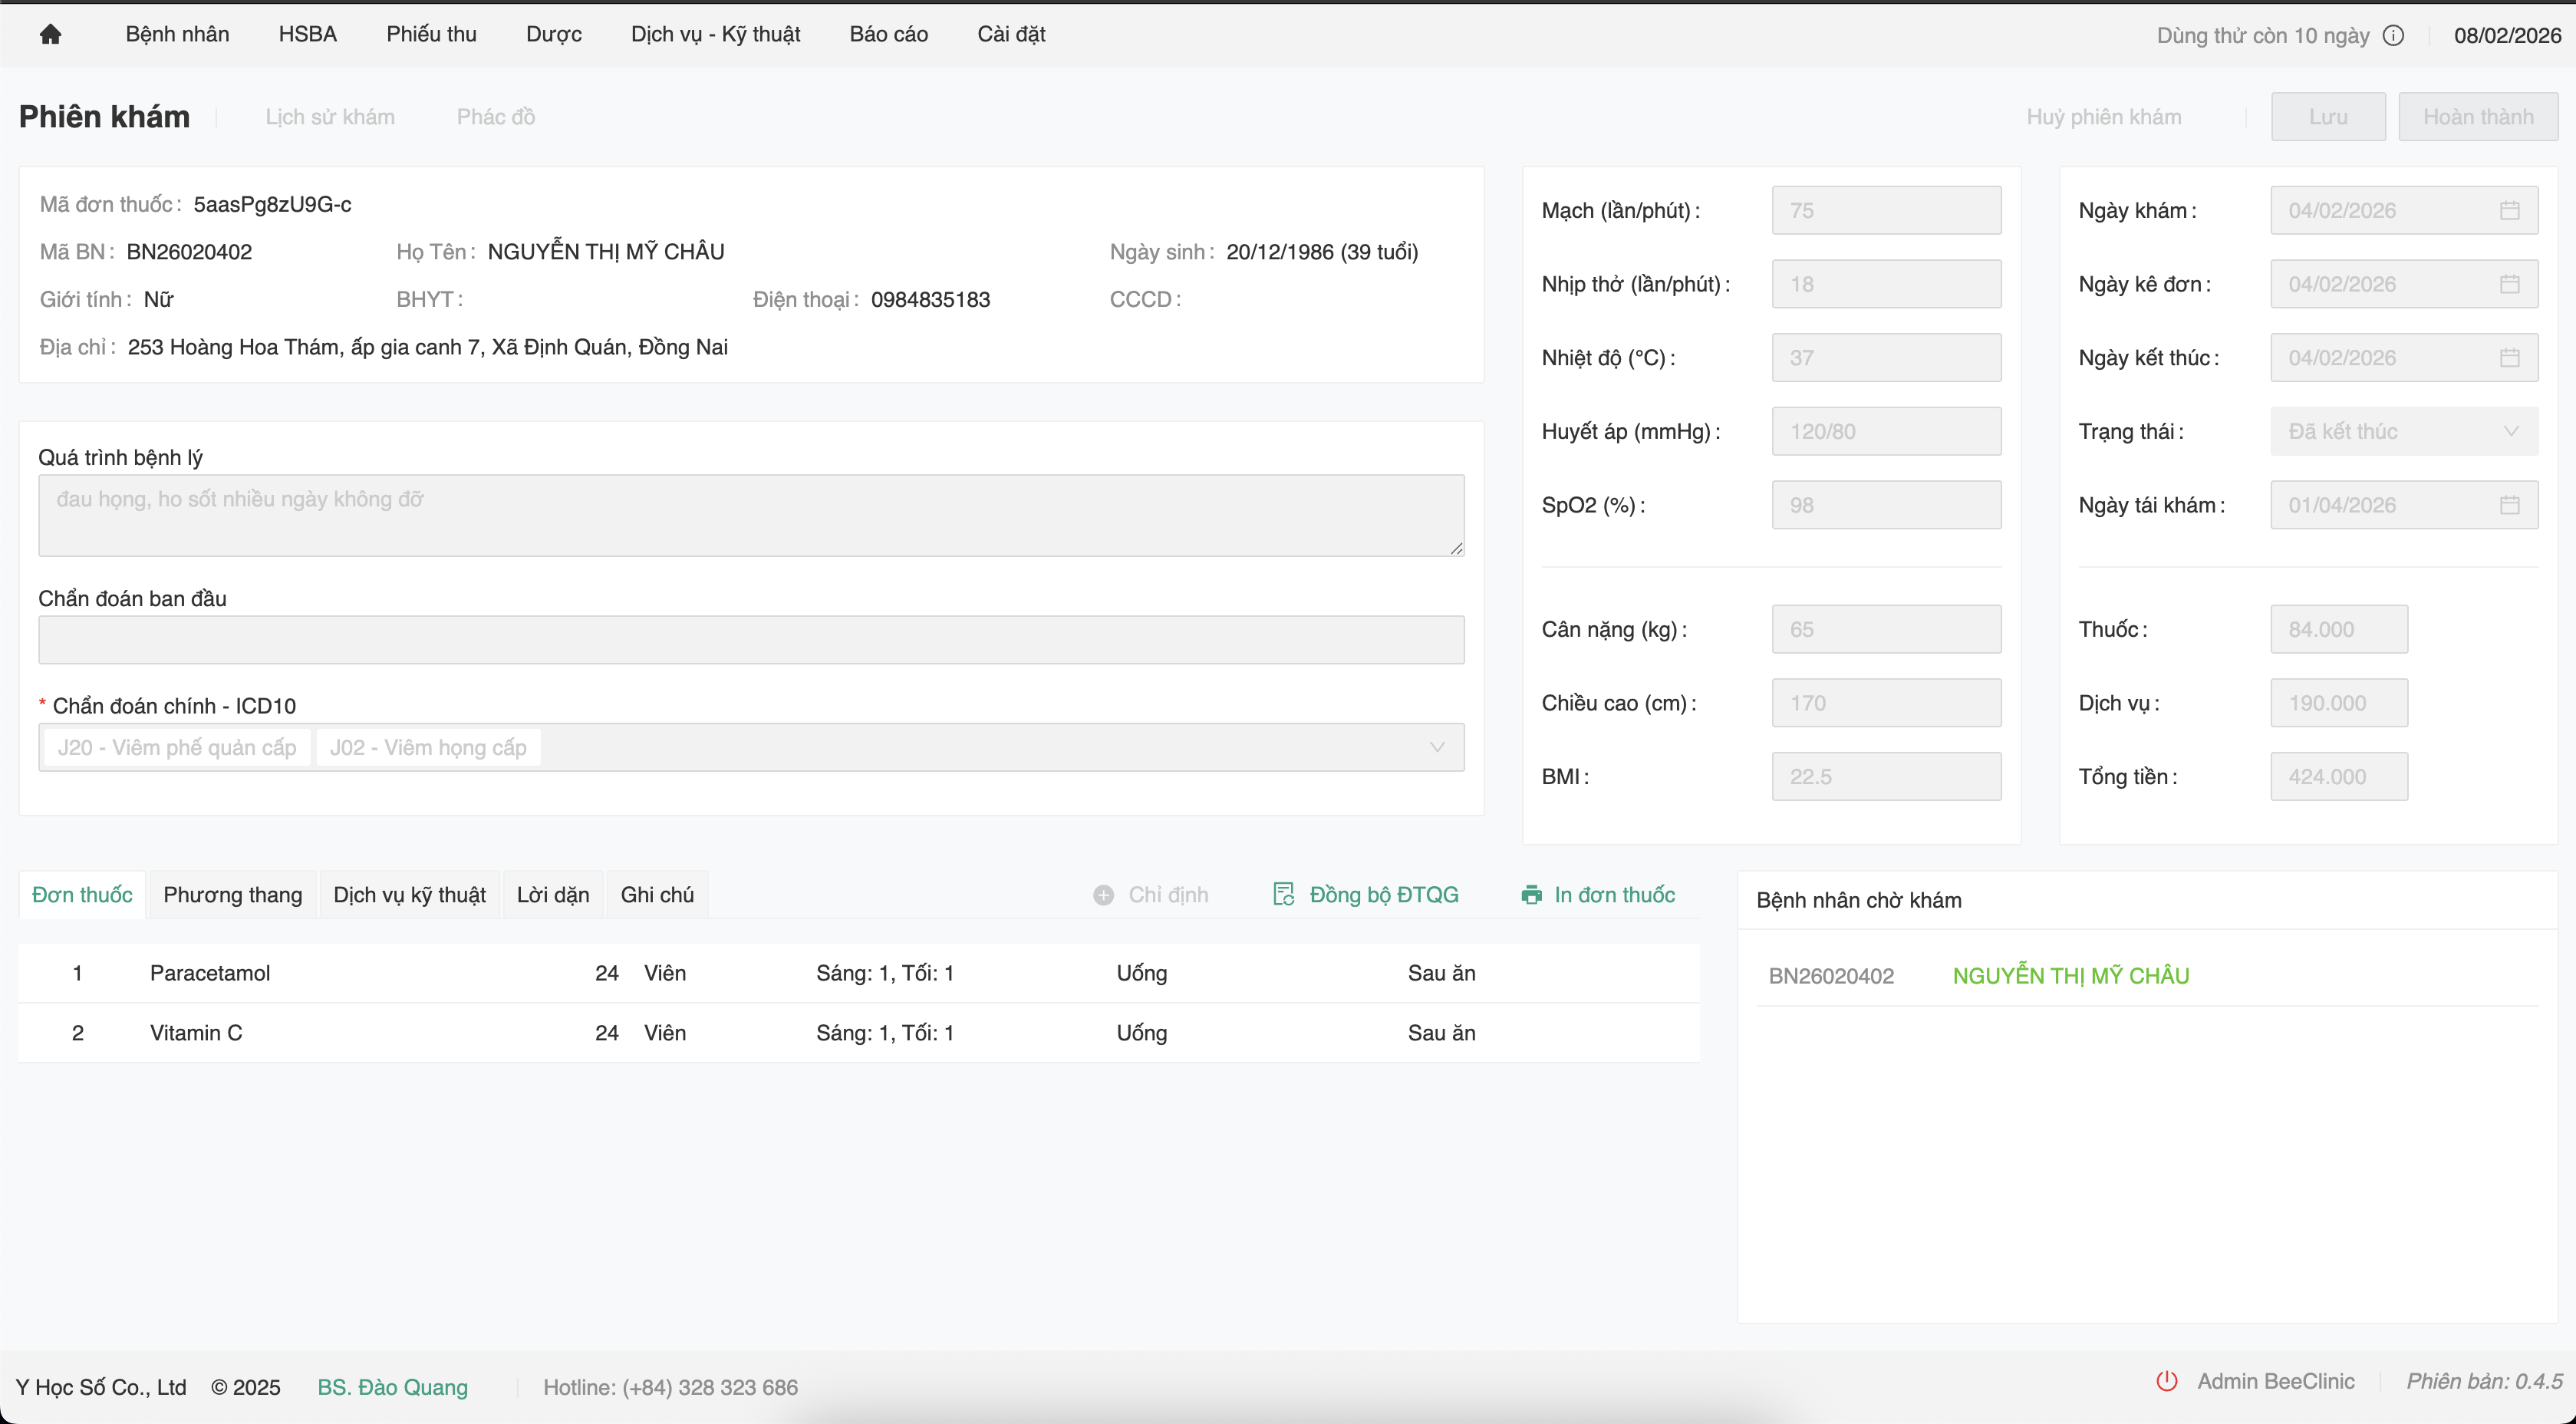Switch to the Lời dặn tab
Viewport: 2576px width, 1424px height.
pos(553,895)
